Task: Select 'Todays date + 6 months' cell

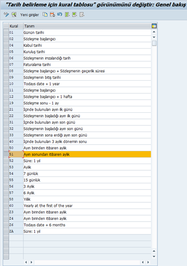Action: click(x=87, y=225)
